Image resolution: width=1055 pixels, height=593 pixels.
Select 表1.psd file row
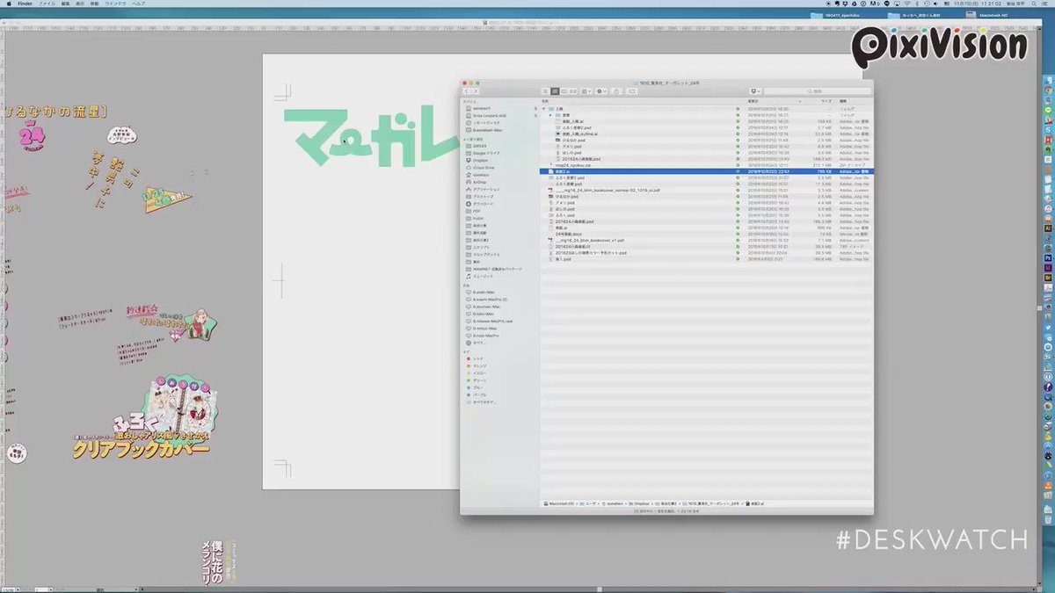[x=705, y=259]
